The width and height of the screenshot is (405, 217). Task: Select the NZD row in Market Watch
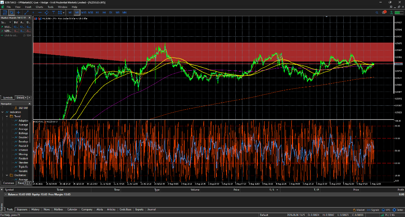tap(16, 31)
